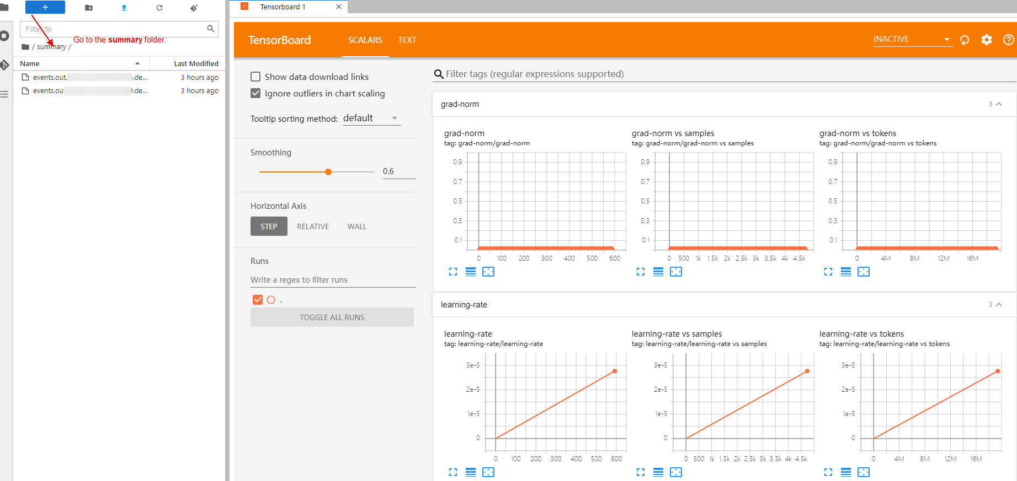The image size is (1017, 481).
Task: Click the learning-rate chart end data point
Action: point(615,371)
